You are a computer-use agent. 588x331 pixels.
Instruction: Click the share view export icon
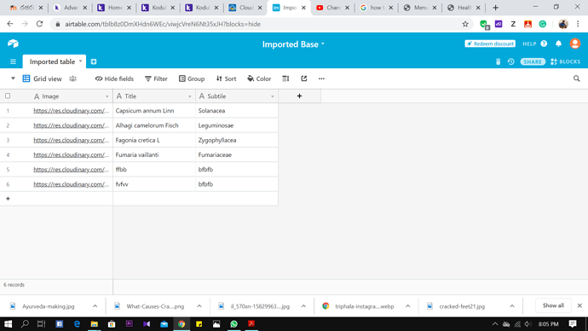click(x=303, y=78)
